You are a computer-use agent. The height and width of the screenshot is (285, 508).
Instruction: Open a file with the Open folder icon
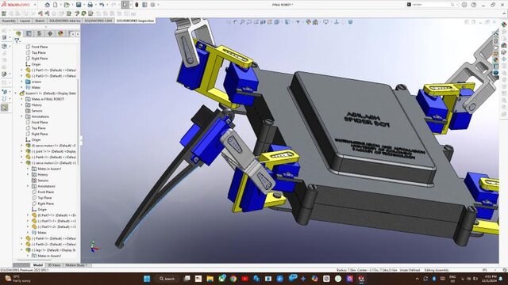tap(67, 5)
